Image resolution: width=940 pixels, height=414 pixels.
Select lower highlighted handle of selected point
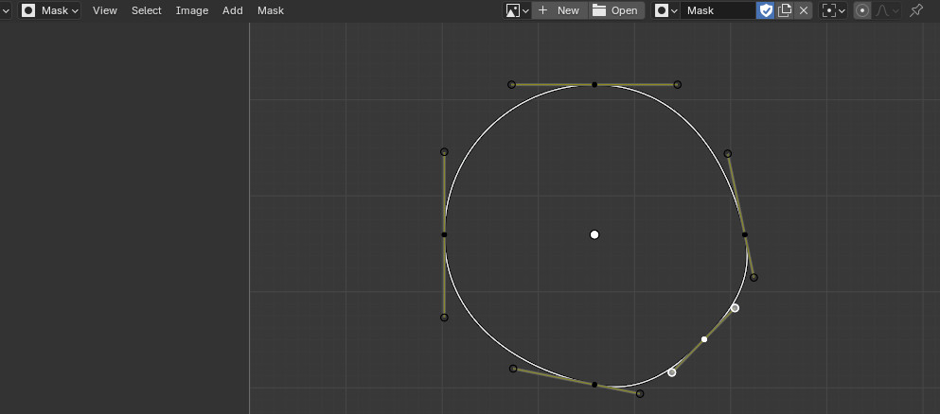671,372
